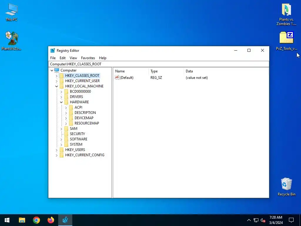
Task: Expand HKEY_CURRENT_USER with its chevron
Action: point(57,81)
